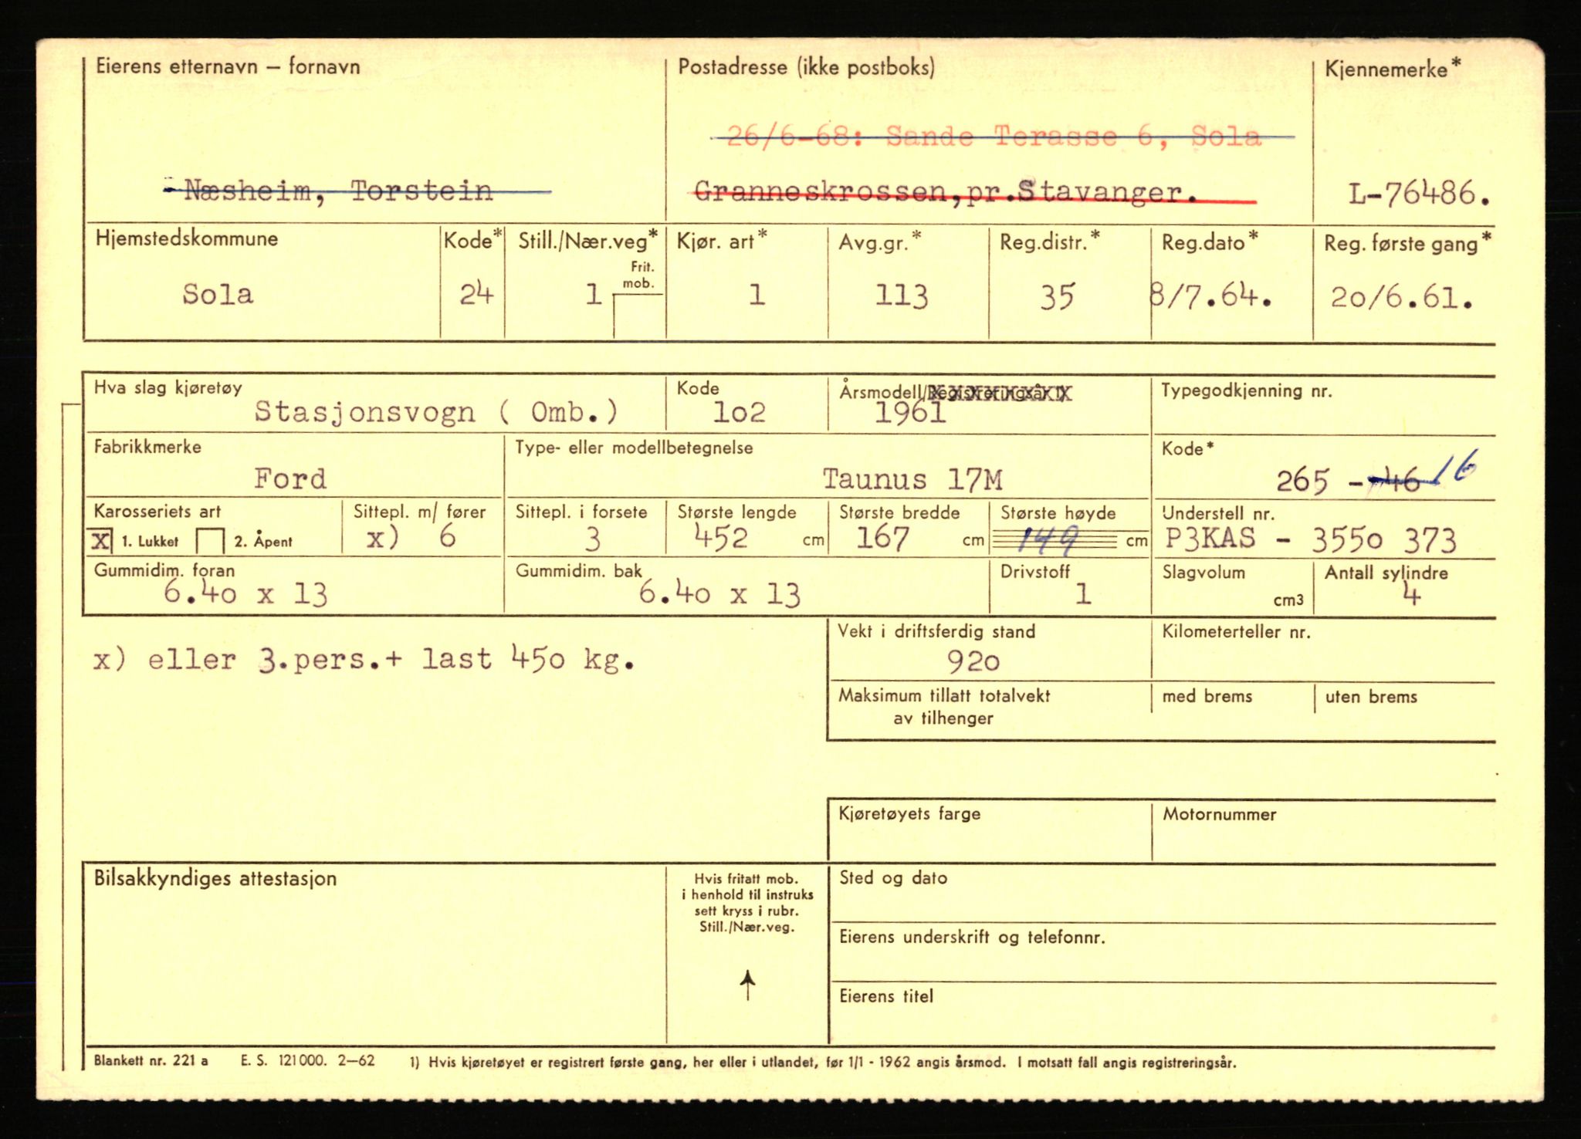The width and height of the screenshot is (1581, 1139).
Task: Click the crossed-out 'Granneskrossen, pr. Stavanger'
Action: coord(946,191)
